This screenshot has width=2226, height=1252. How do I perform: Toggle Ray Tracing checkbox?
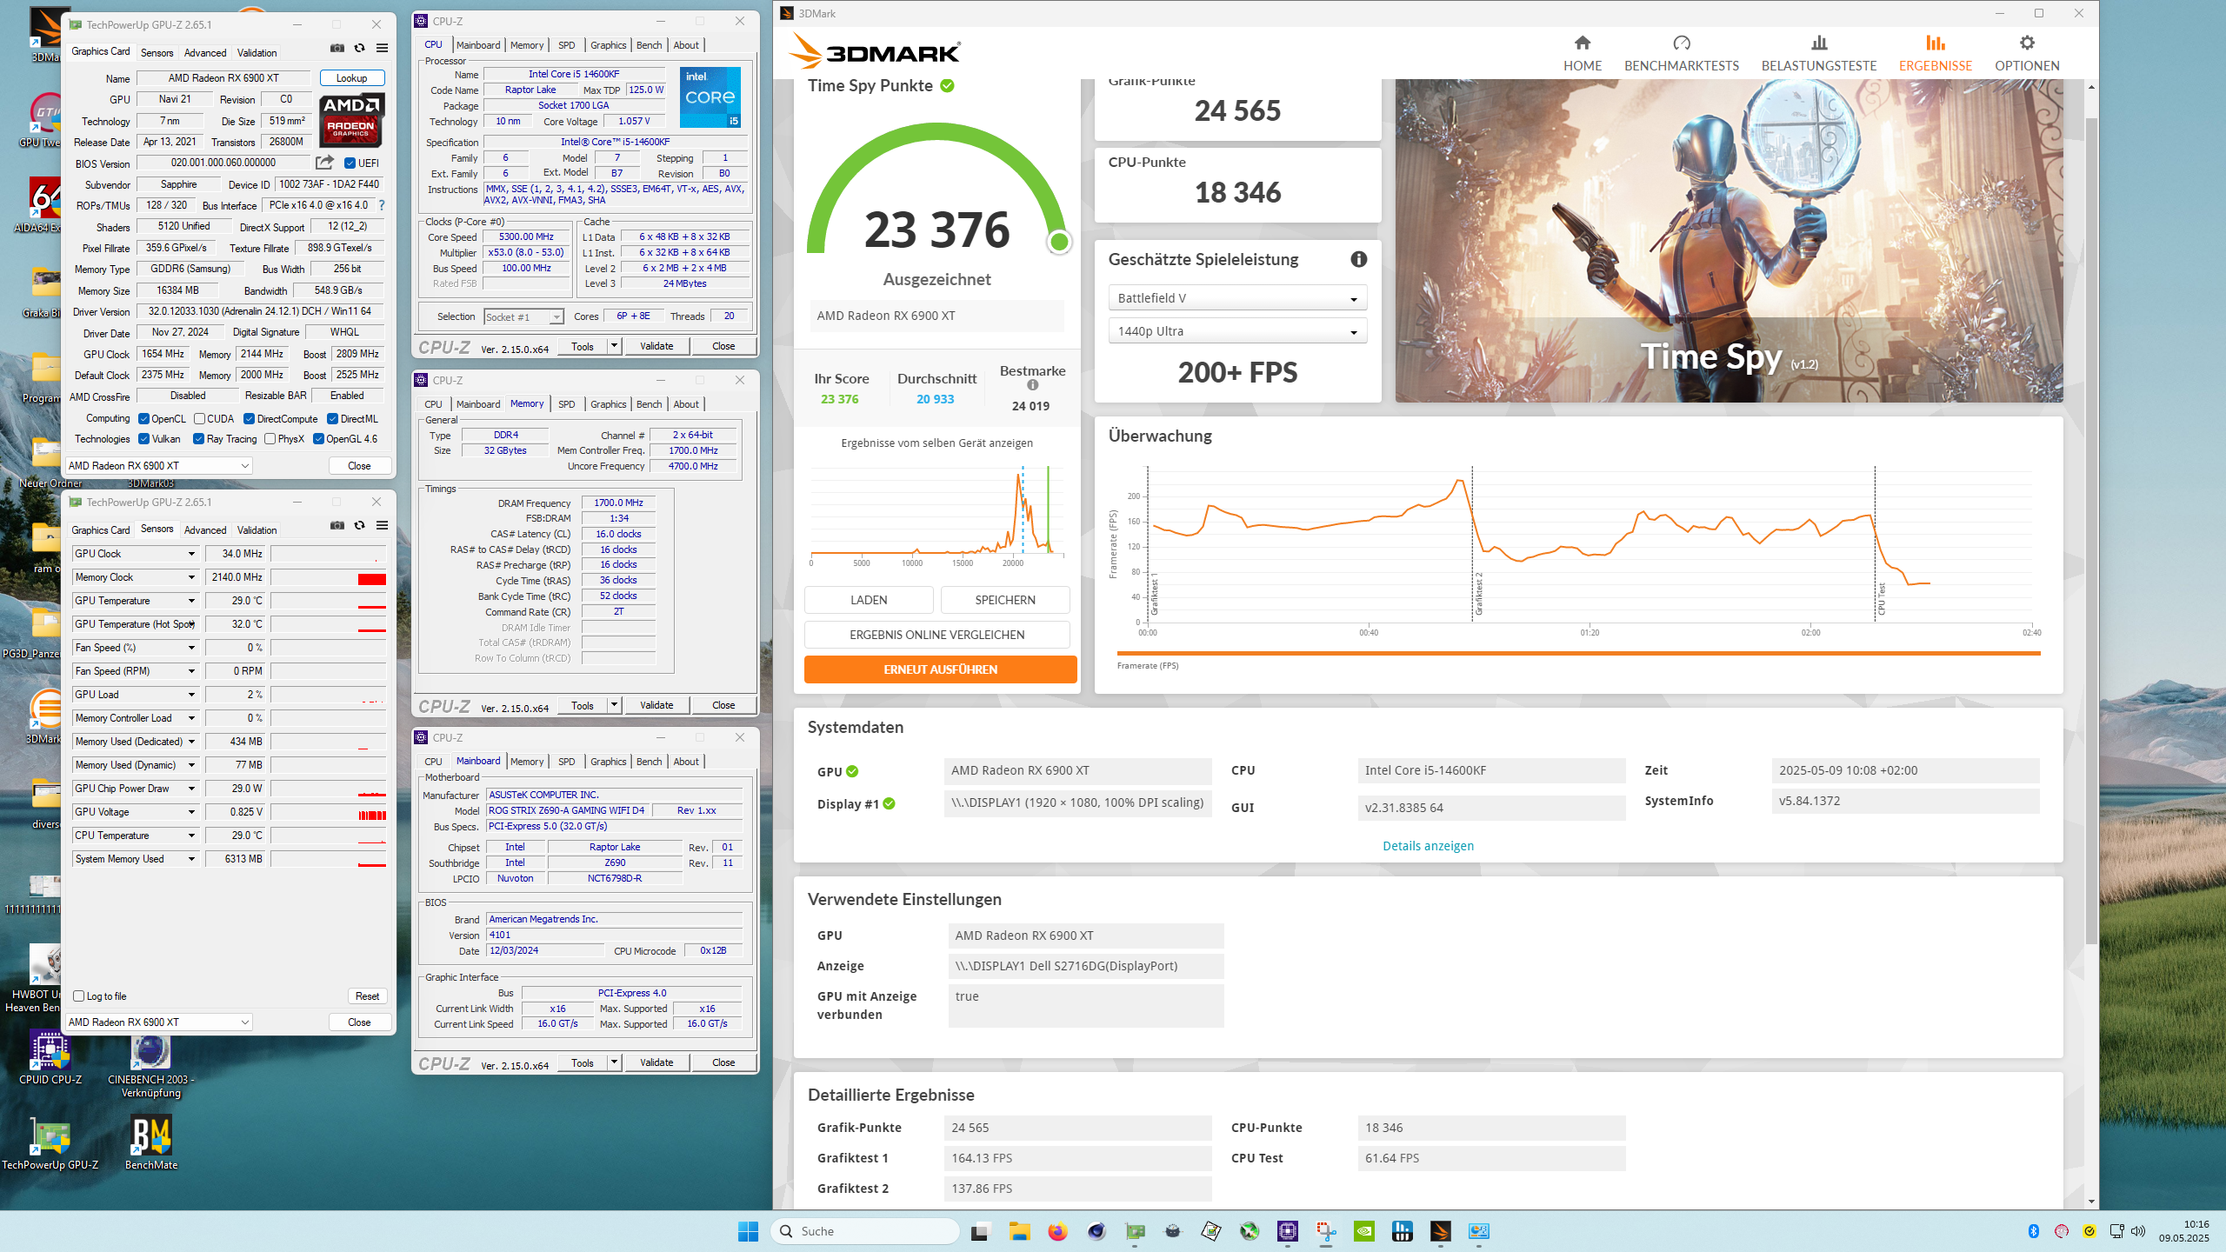tap(199, 439)
